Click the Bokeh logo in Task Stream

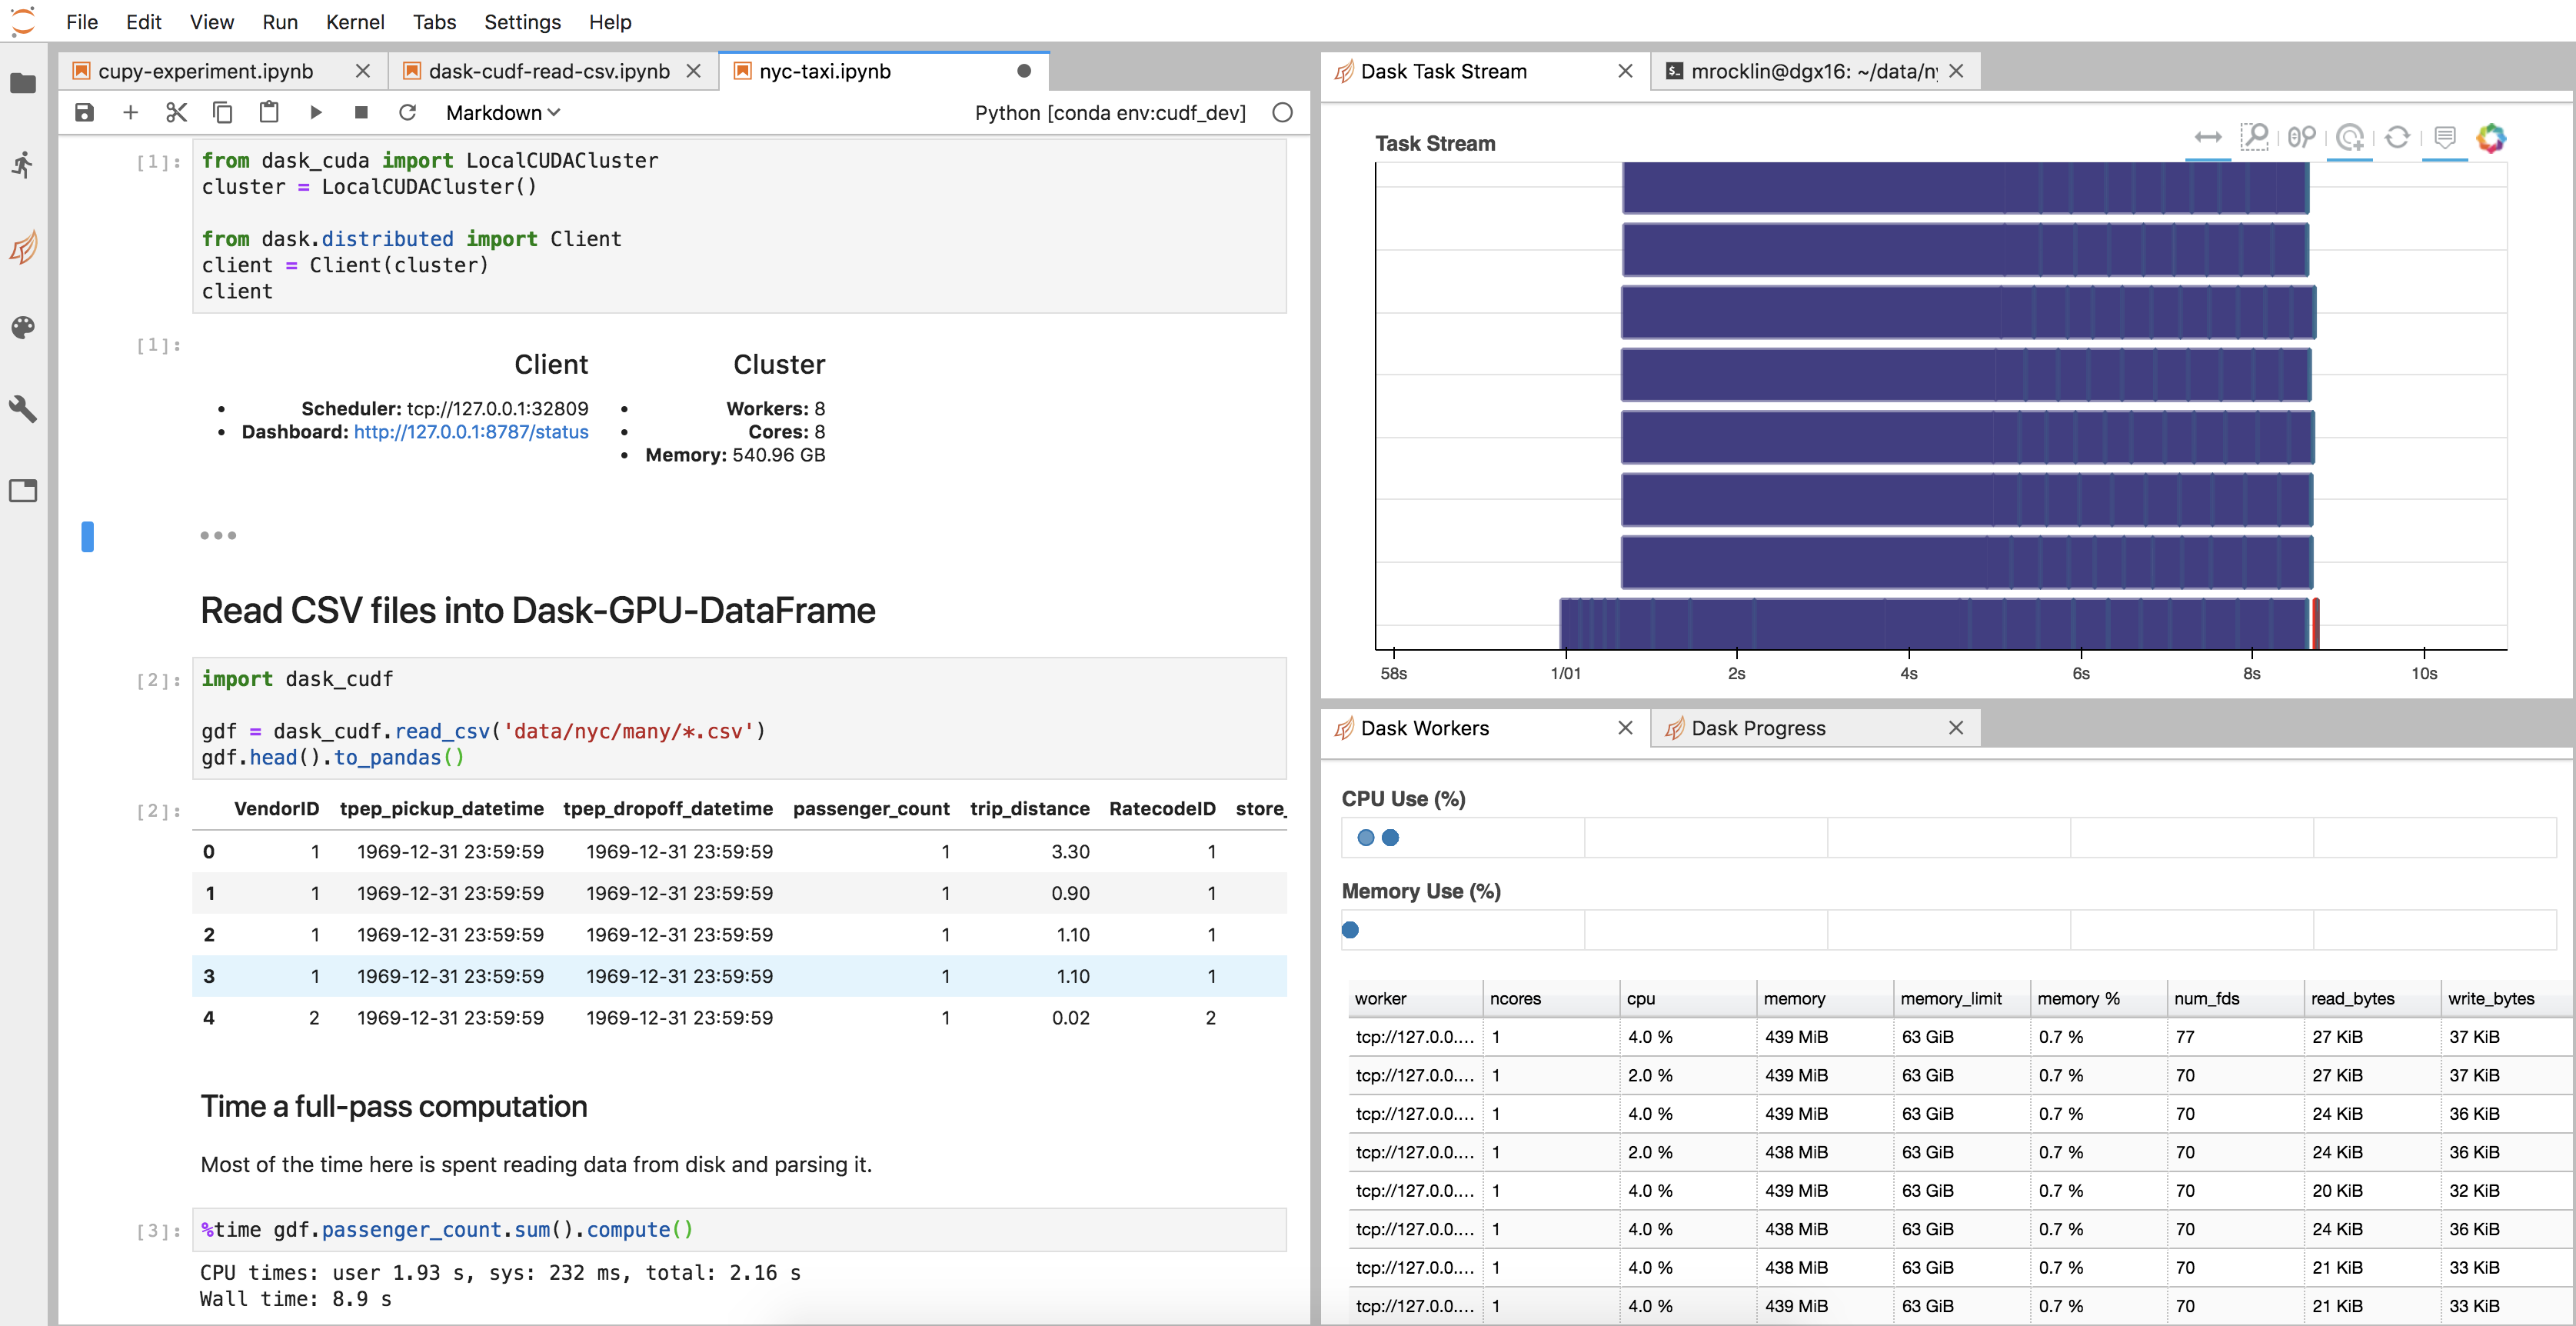pos(2491,138)
